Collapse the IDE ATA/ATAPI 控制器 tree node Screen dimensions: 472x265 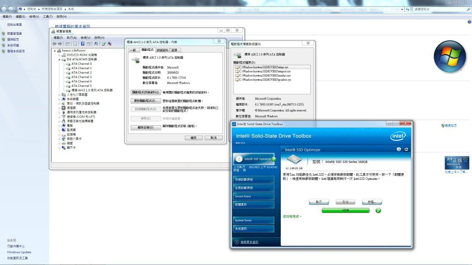[59, 59]
